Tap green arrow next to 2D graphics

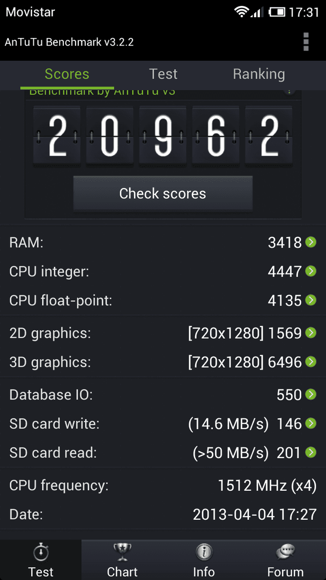[x=311, y=333]
